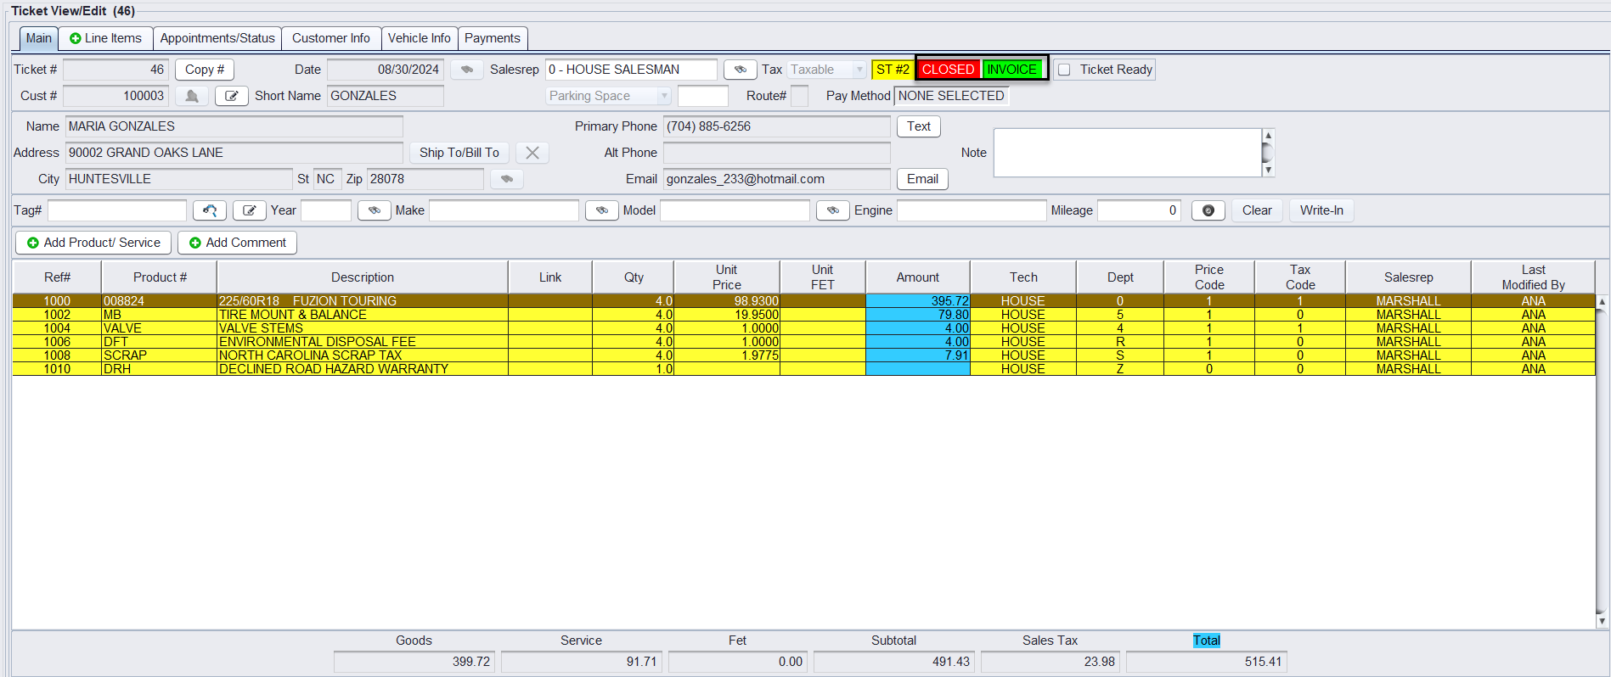Click the tag search icon next to Tag#
The image size is (1611, 677).
(210, 210)
